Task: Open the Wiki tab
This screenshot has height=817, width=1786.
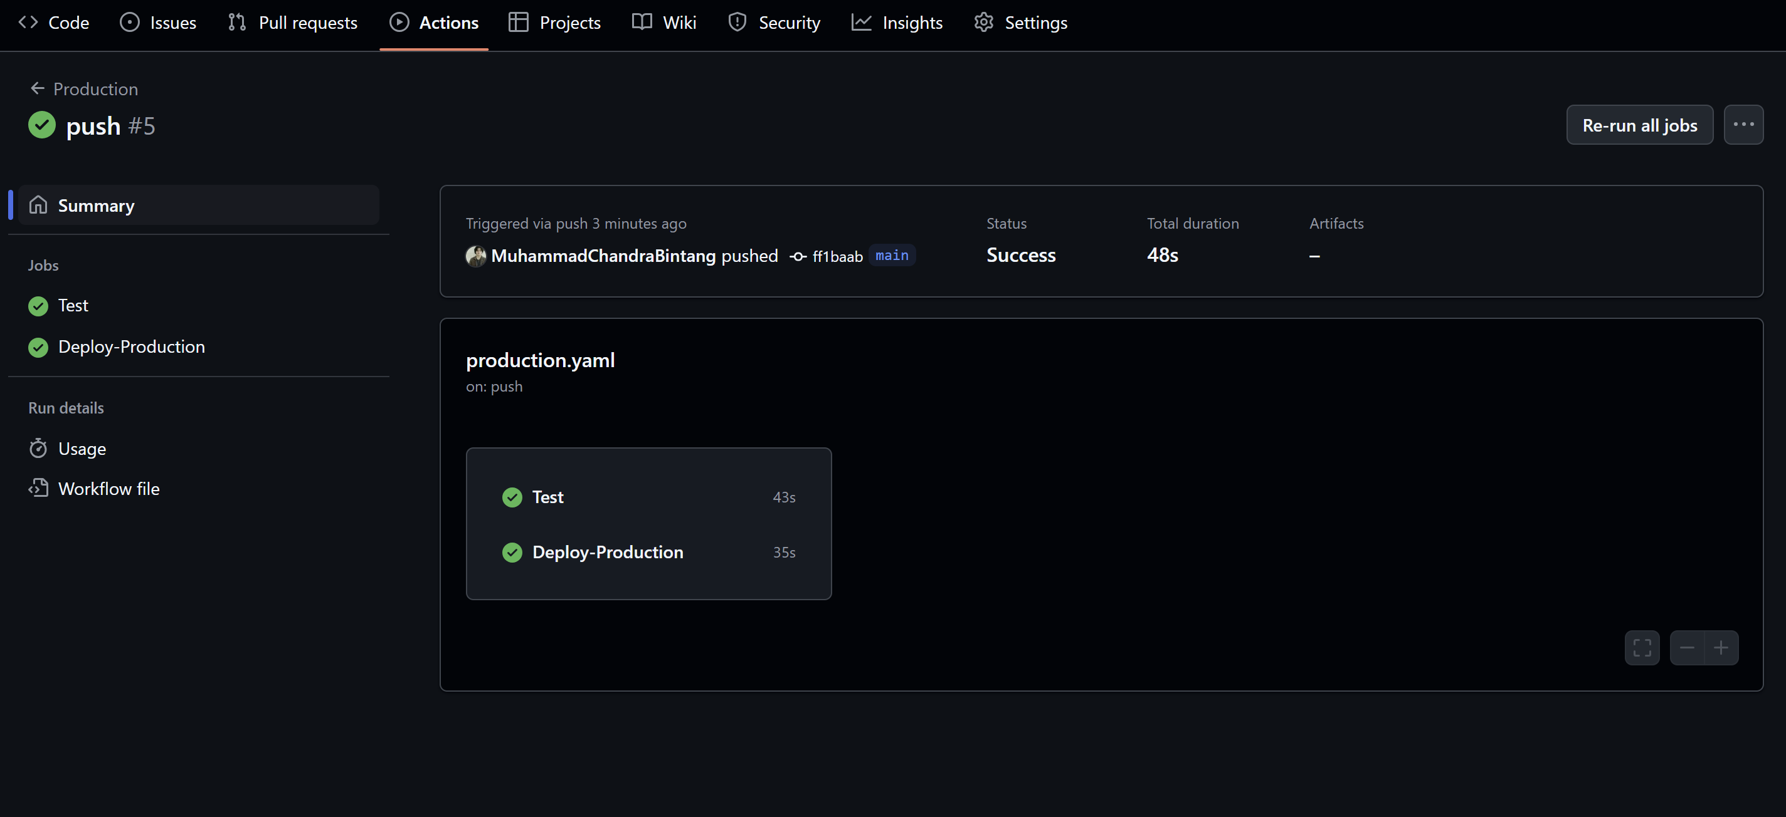Action: click(x=664, y=22)
